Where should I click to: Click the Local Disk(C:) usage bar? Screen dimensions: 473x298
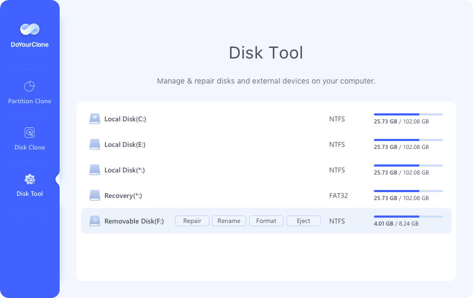click(x=408, y=114)
